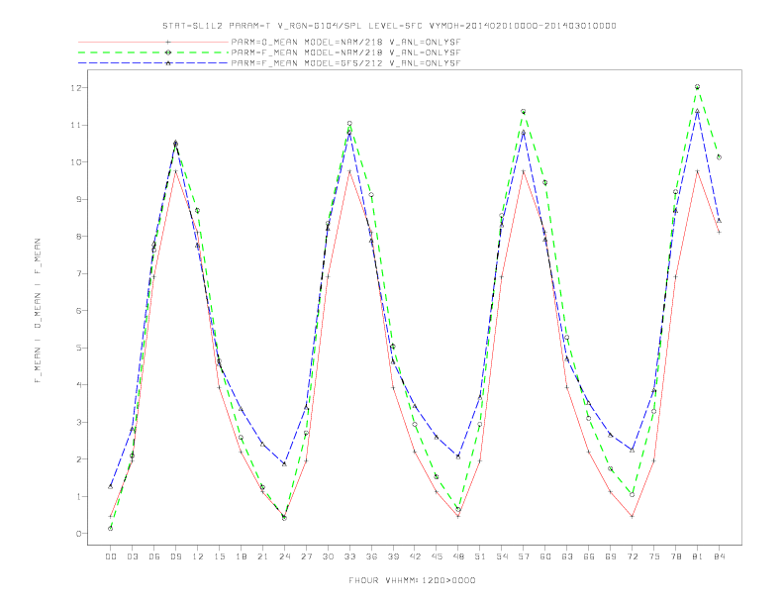784x606 pixels.
Task: Click x-axis tick label 33
Action: pos(349,556)
